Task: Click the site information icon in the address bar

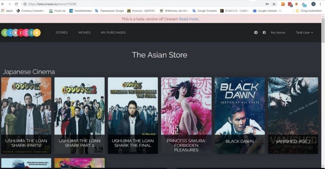Action: pyautogui.click(x=25, y=4)
